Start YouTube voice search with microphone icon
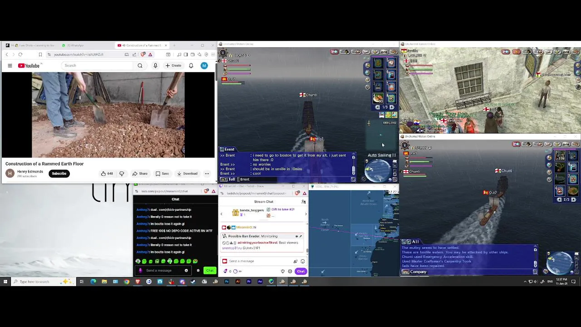Screen dimensions: 581x327 (155, 65)
